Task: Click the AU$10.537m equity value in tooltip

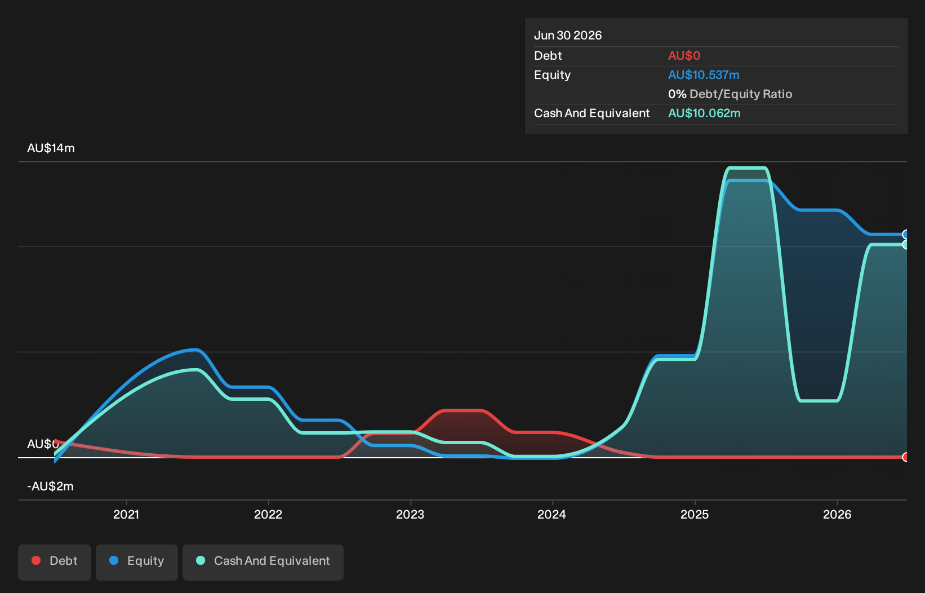Action: pyautogui.click(x=704, y=75)
